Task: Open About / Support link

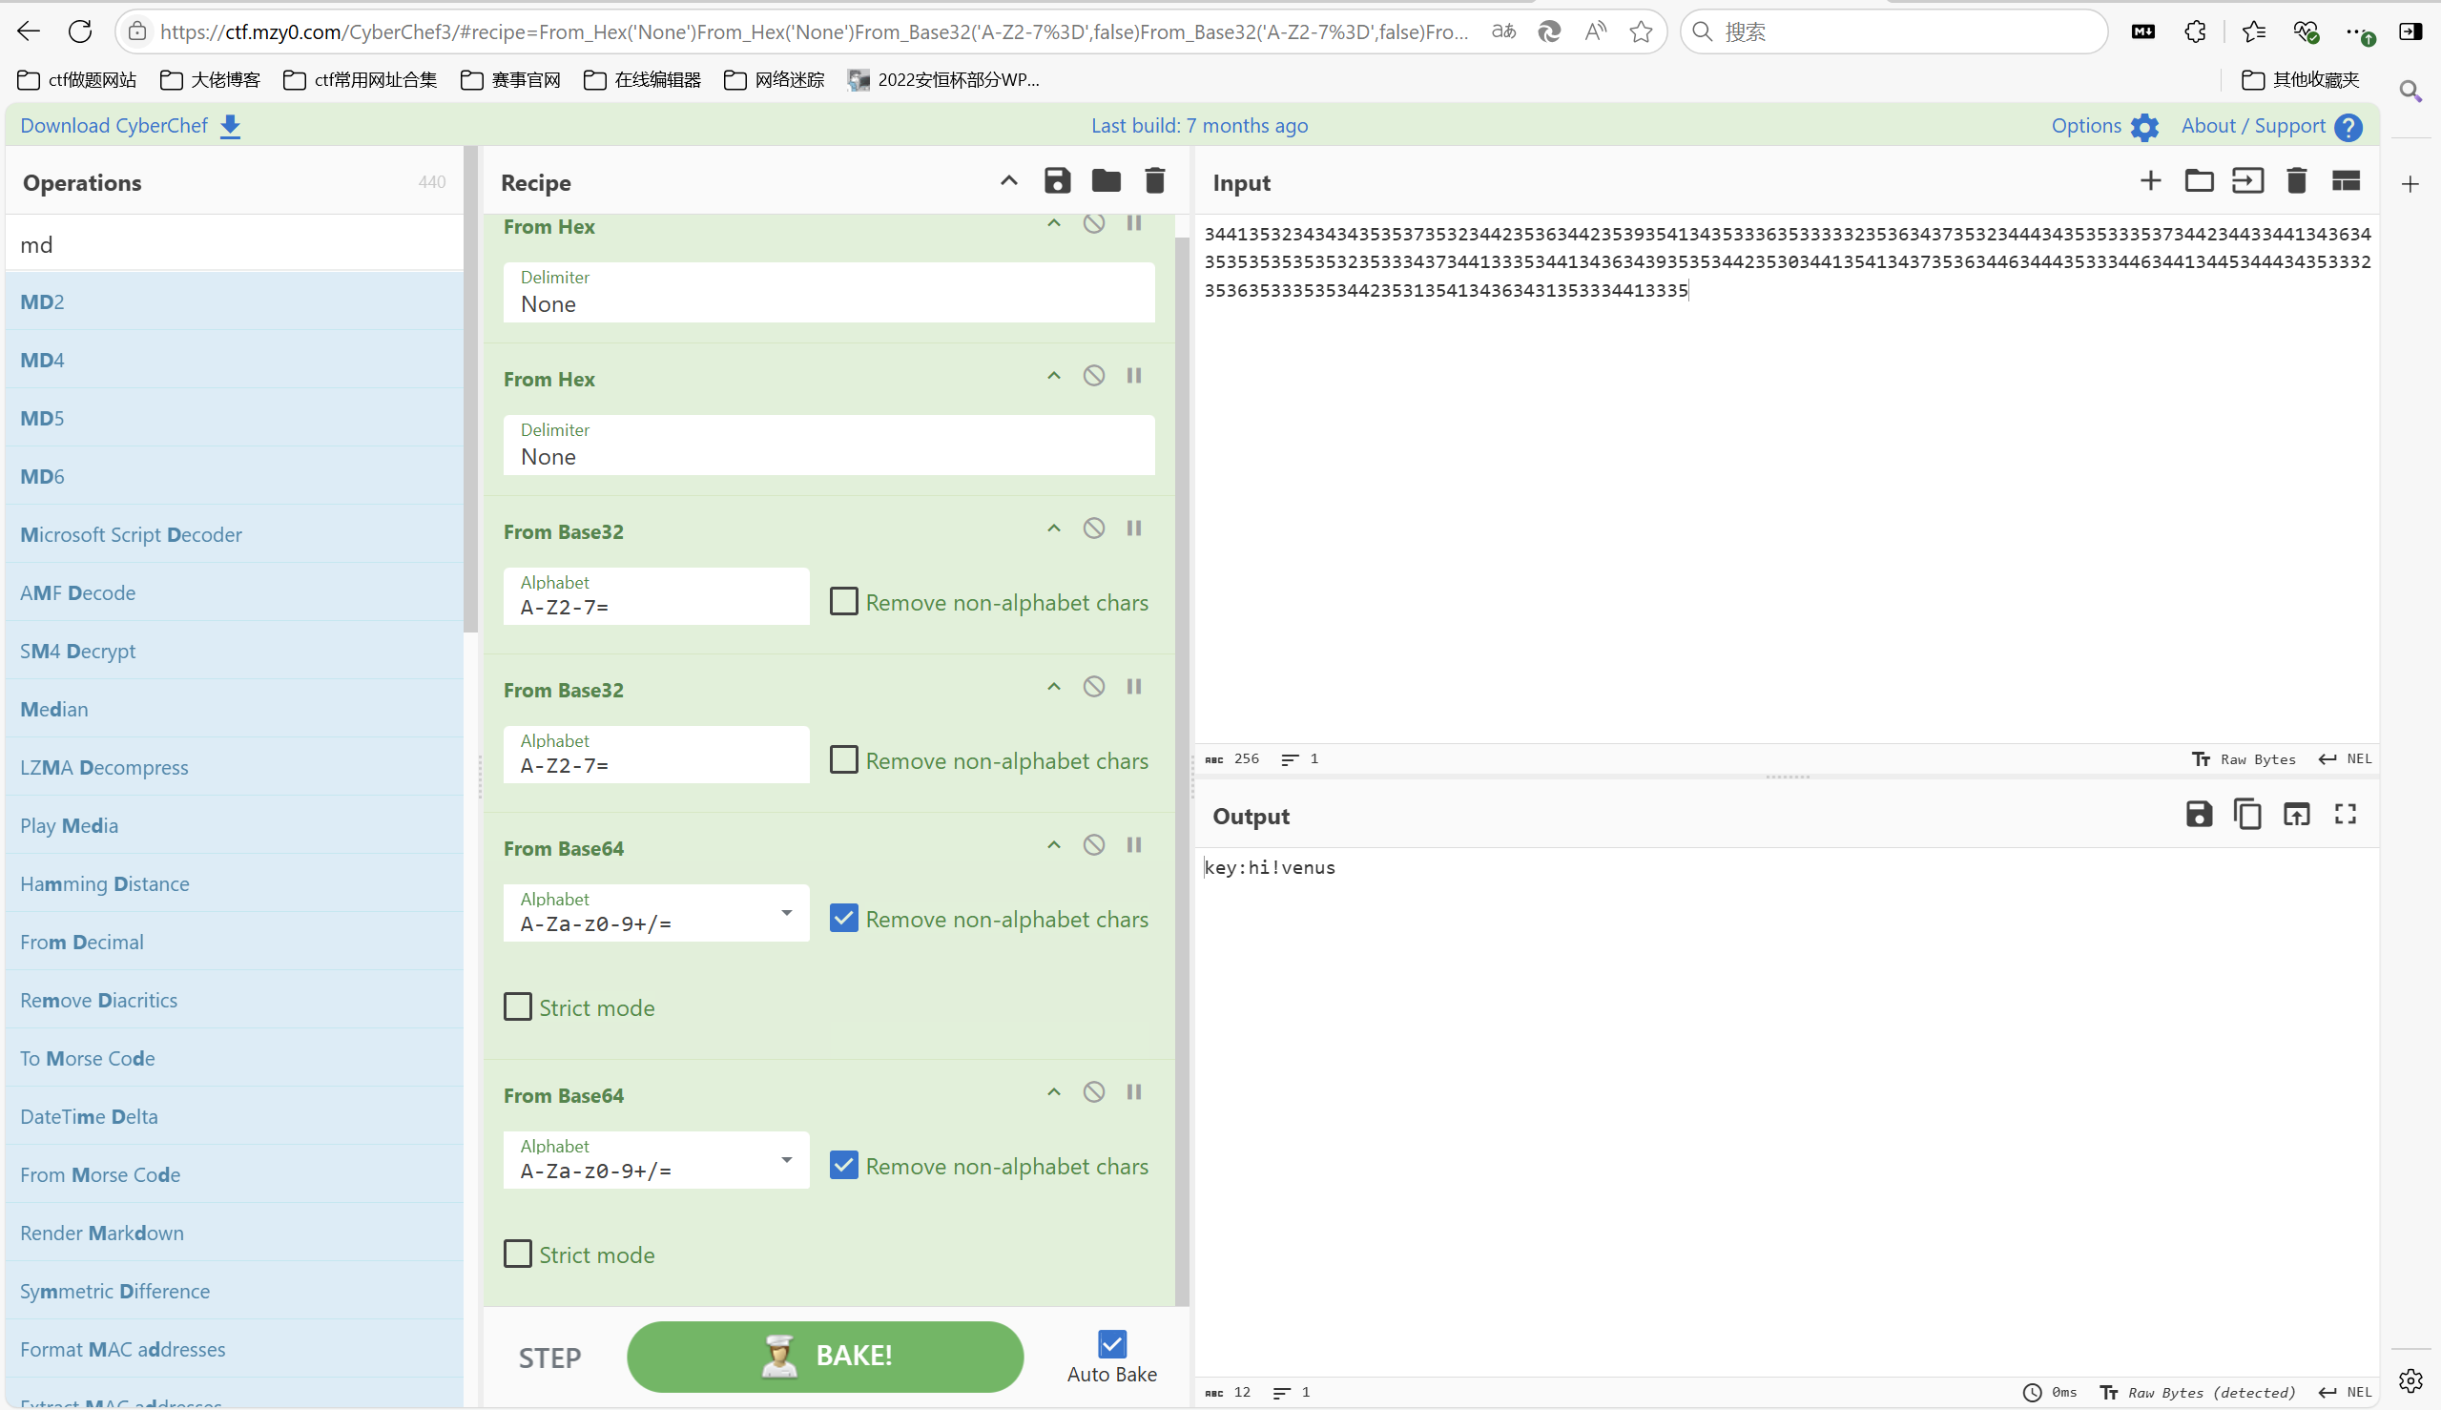Action: coord(2270,126)
